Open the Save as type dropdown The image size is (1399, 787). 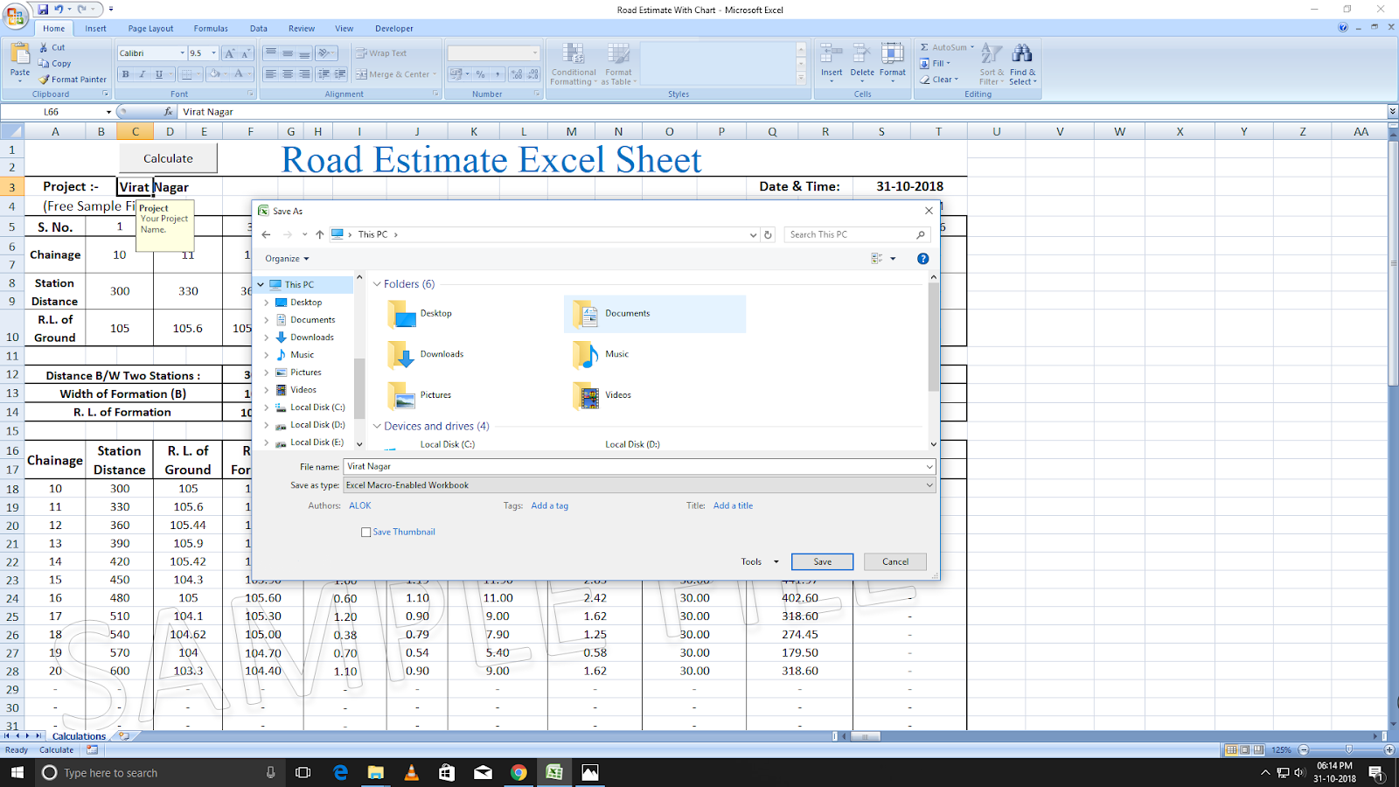(929, 484)
